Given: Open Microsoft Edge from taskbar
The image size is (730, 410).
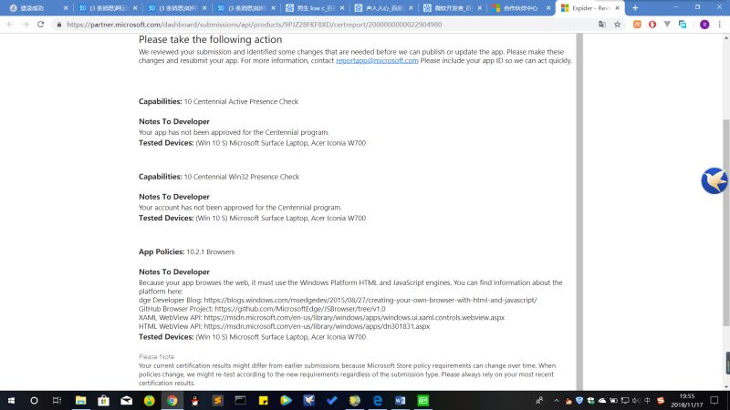Looking at the screenshot, I should pyautogui.click(x=377, y=400).
